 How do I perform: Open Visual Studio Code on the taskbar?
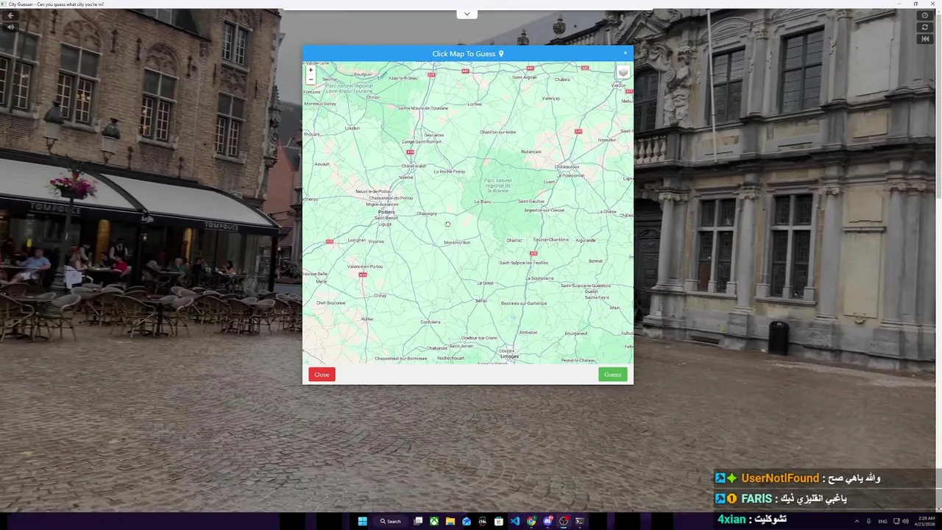[x=515, y=521]
